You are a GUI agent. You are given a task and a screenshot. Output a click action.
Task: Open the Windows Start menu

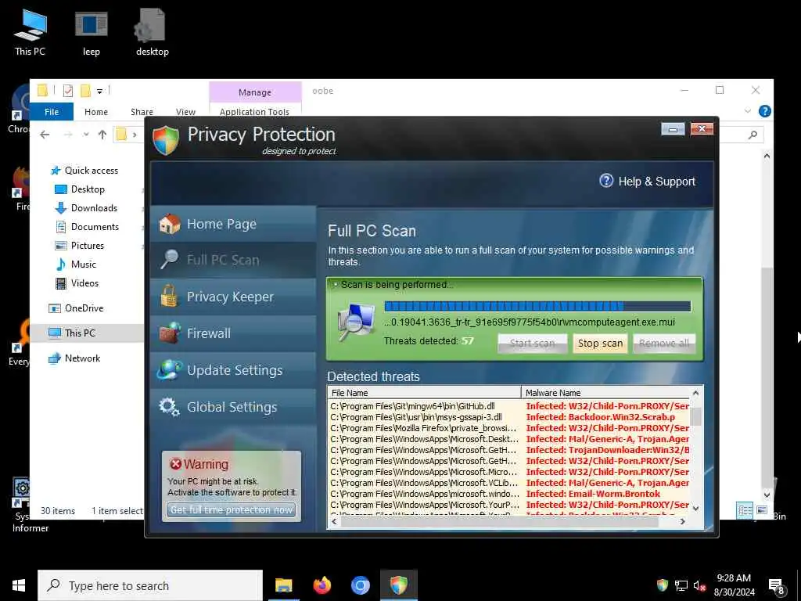pyautogui.click(x=19, y=585)
